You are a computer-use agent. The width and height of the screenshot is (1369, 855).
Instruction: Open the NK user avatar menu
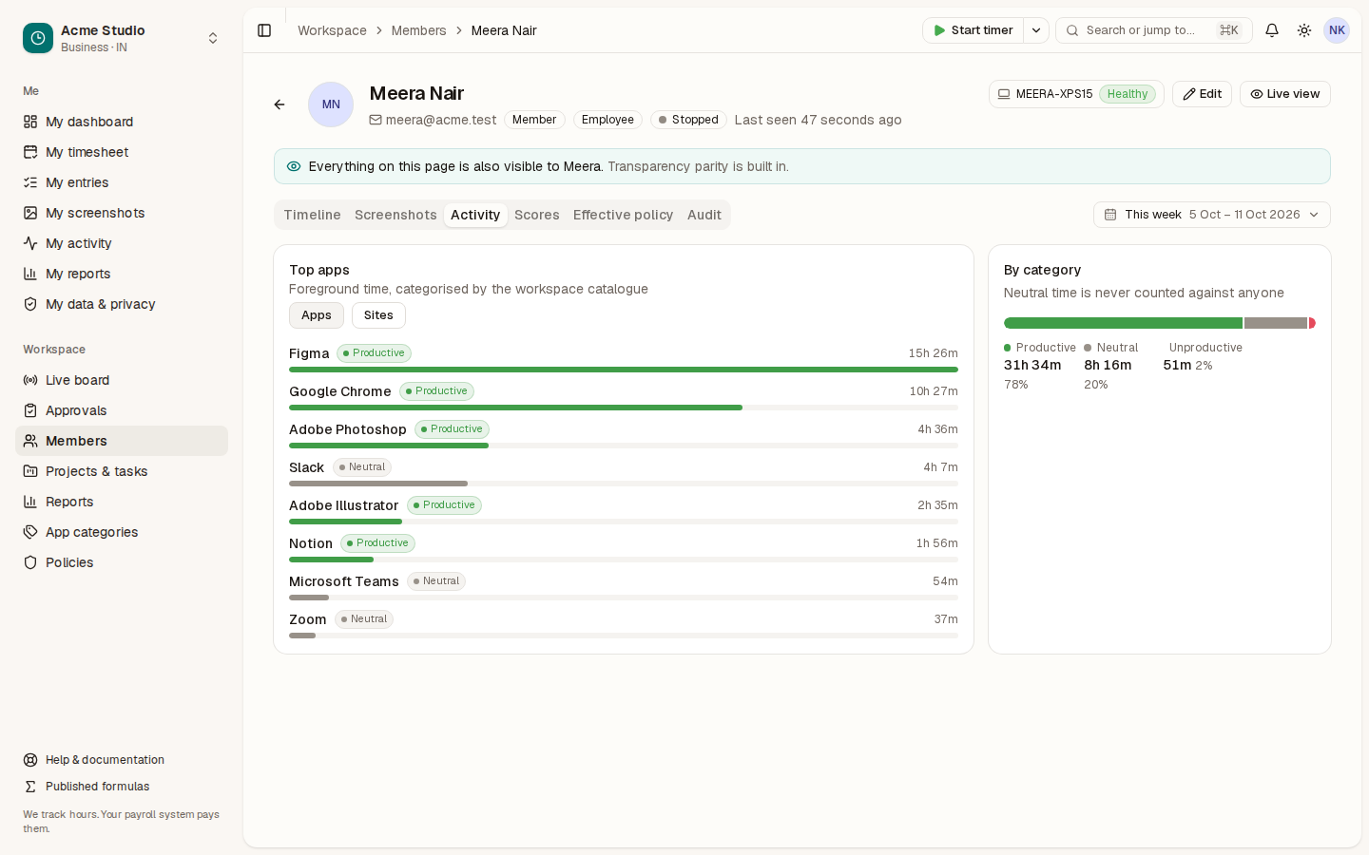[1337, 30]
